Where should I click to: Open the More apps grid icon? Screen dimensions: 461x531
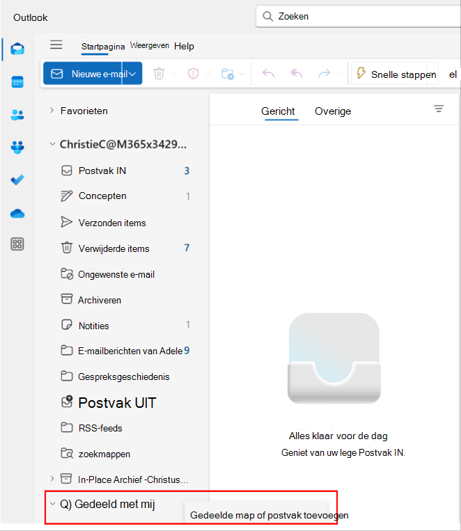17,244
